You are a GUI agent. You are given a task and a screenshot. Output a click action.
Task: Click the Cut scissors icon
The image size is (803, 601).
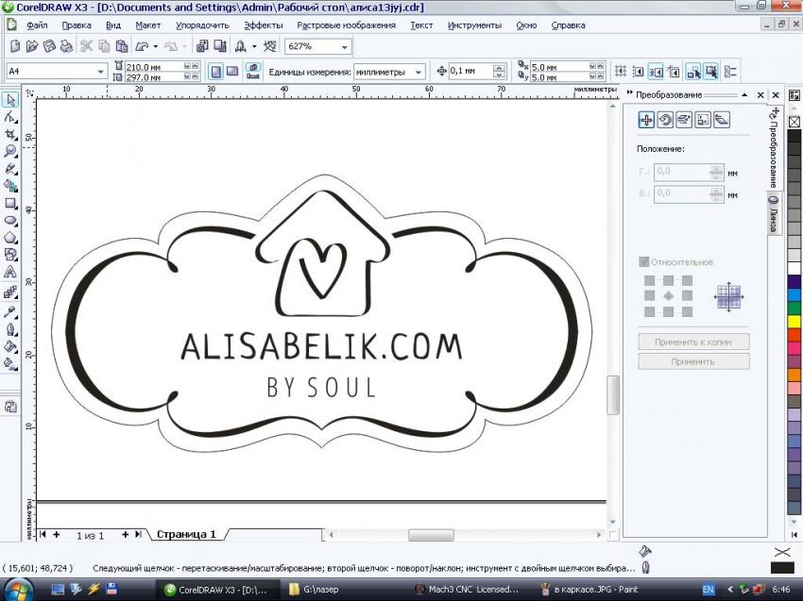pyautogui.click(x=86, y=46)
